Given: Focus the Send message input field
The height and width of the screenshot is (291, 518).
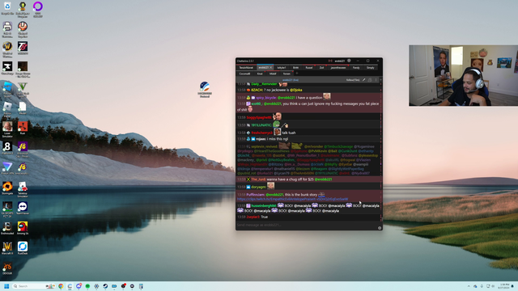Looking at the screenshot, I should pyautogui.click(x=306, y=225).
